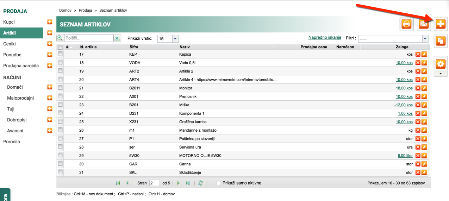The image size is (449, 201).
Task: Click the search magnifier icon
Action: 60,38
